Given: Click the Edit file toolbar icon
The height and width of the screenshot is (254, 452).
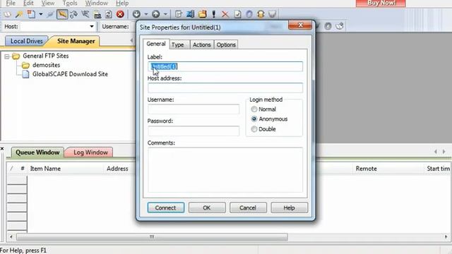Looking at the screenshot, I should click(179, 14).
